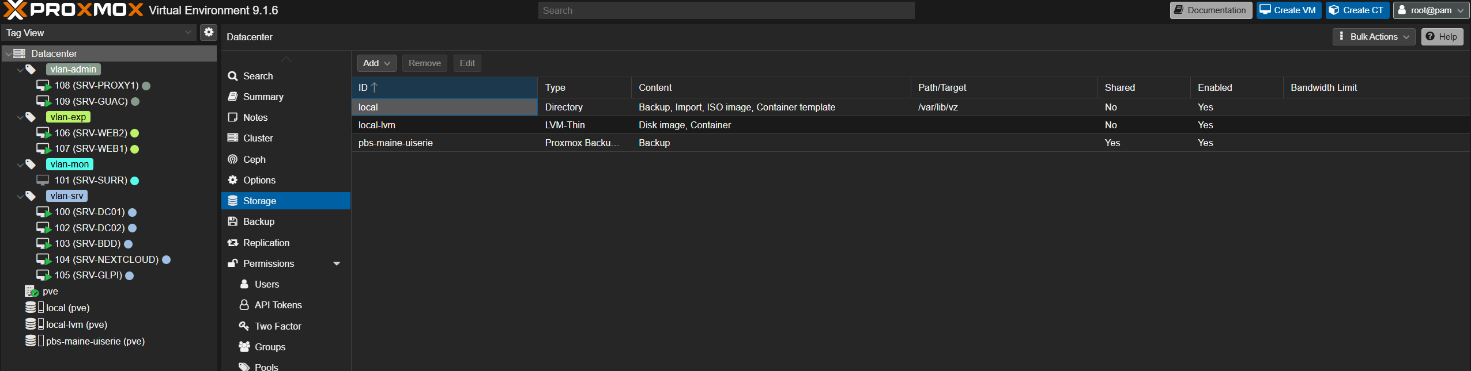The width and height of the screenshot is (1471, 371).
Task: Click the Create VM button
Action: [1289, 10]
